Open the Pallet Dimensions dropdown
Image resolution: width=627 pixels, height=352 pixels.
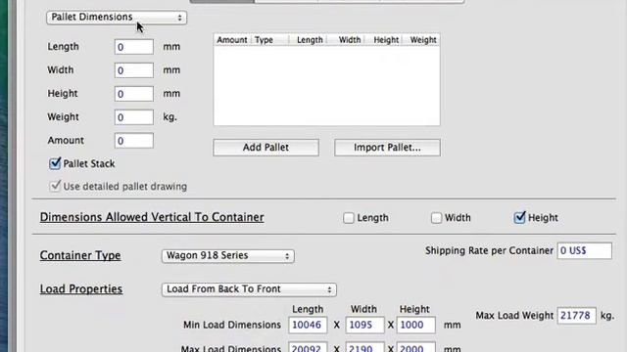tap(117, 18)
